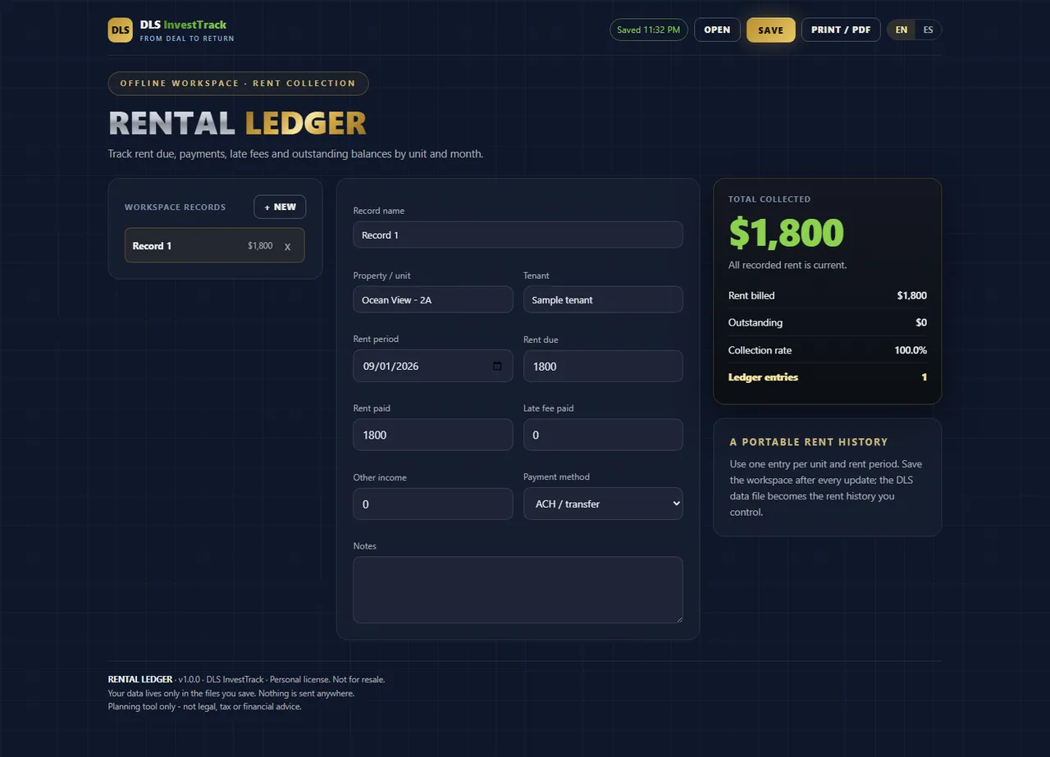The width and height of the screenshot is (1050, 757).
Task: Click the TOTAL COLLECTED label
Action: point(769,199)
